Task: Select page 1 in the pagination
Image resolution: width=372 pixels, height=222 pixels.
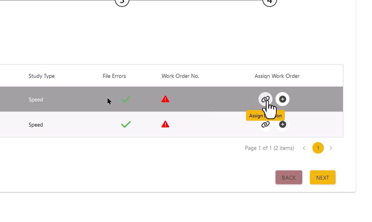Action: point(318,148)
